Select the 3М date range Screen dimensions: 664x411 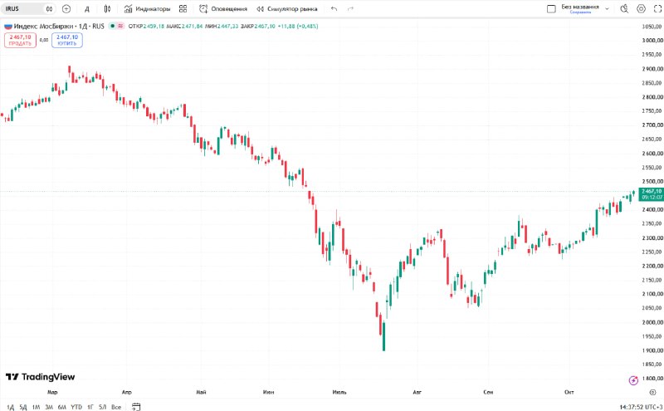click(49, 407)
